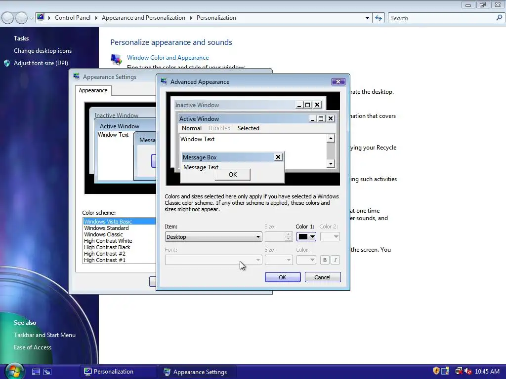Click the Message Box title in preview
Viewport: 506px width, 379px height.
click(200, 157)
